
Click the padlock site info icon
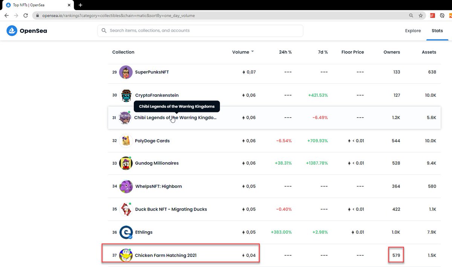pyautogui.click(x=37, y=16)
